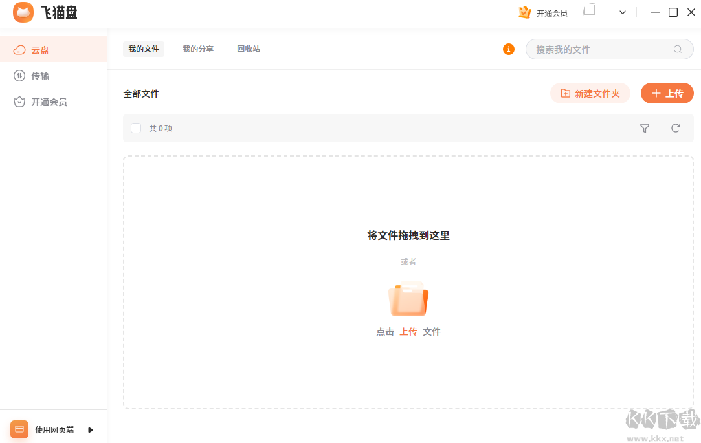The height and width of the screenshot is (443, 701).
Task: Open 开通会员 in the left sidebar
Action: 54,102
